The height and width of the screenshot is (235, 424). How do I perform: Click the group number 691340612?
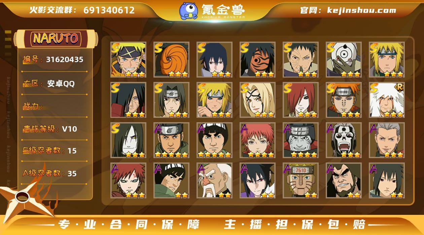(109, 10)
